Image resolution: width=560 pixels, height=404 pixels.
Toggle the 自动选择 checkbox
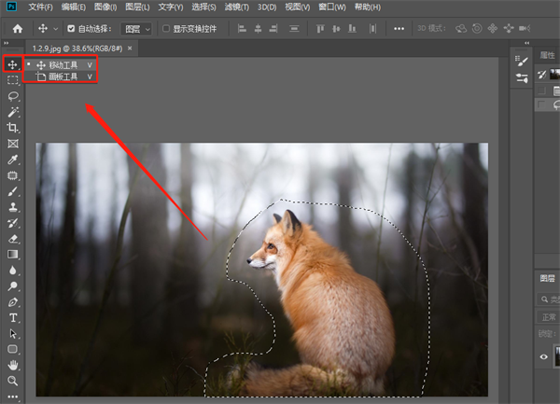71,29
